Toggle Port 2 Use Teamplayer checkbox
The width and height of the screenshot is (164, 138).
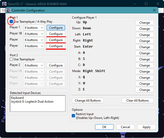coord(11,59)
